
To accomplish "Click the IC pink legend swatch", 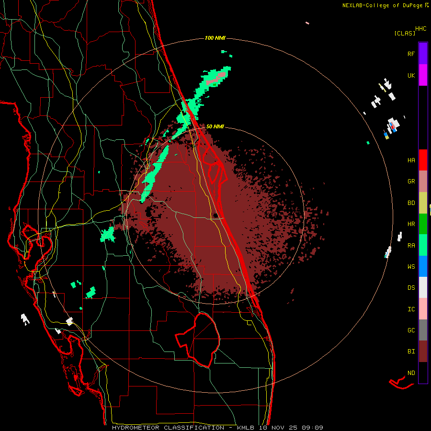I will (x=423, y=309).
